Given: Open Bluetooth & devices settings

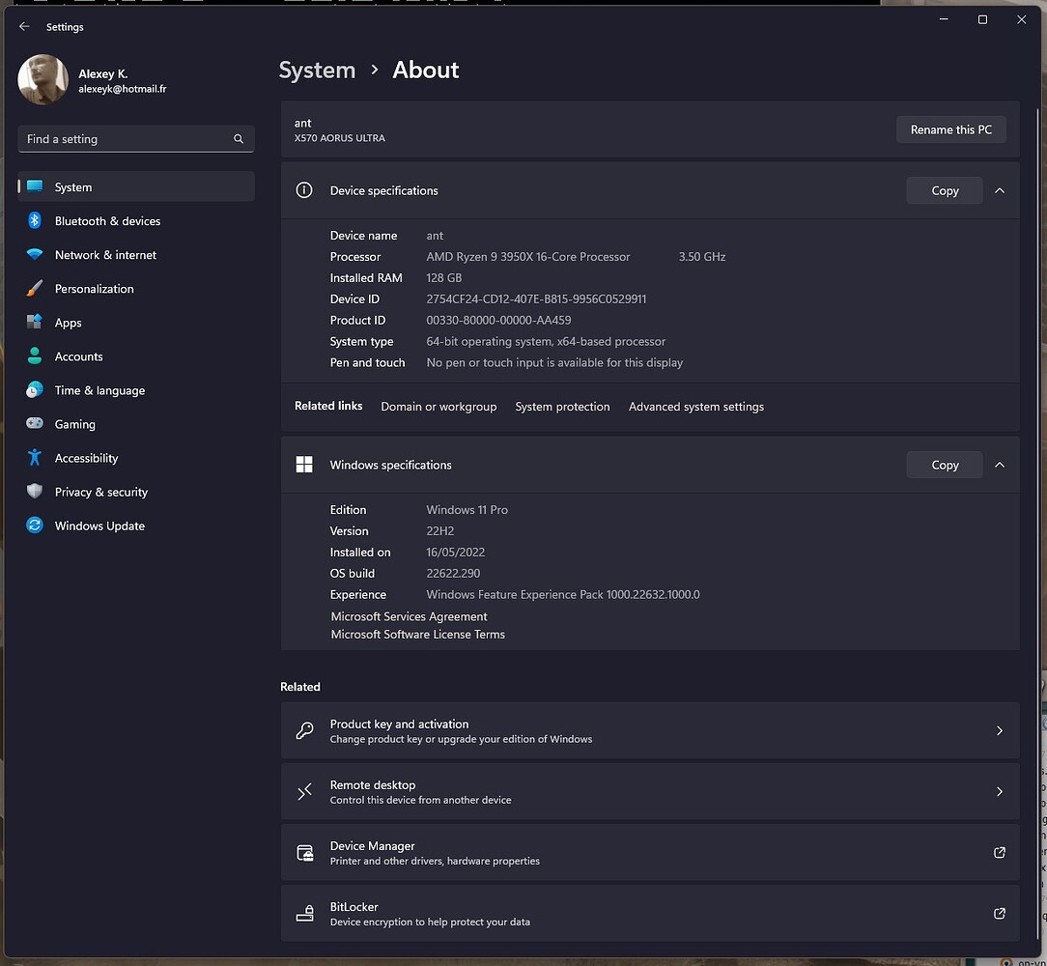Looking at the screenshot, I should pos(108,220).
